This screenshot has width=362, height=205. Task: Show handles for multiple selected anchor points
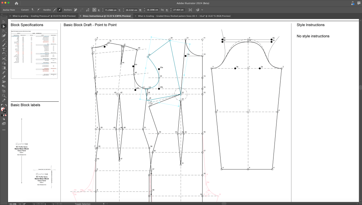click(55, 10)
